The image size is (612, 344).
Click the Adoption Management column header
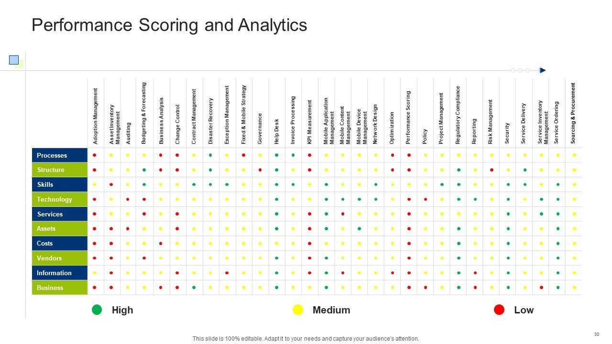click(x=96, y=116)
